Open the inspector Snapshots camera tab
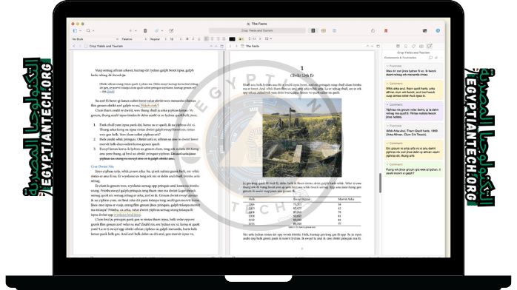This screenshot has height=290, width=517. (421, 46)
